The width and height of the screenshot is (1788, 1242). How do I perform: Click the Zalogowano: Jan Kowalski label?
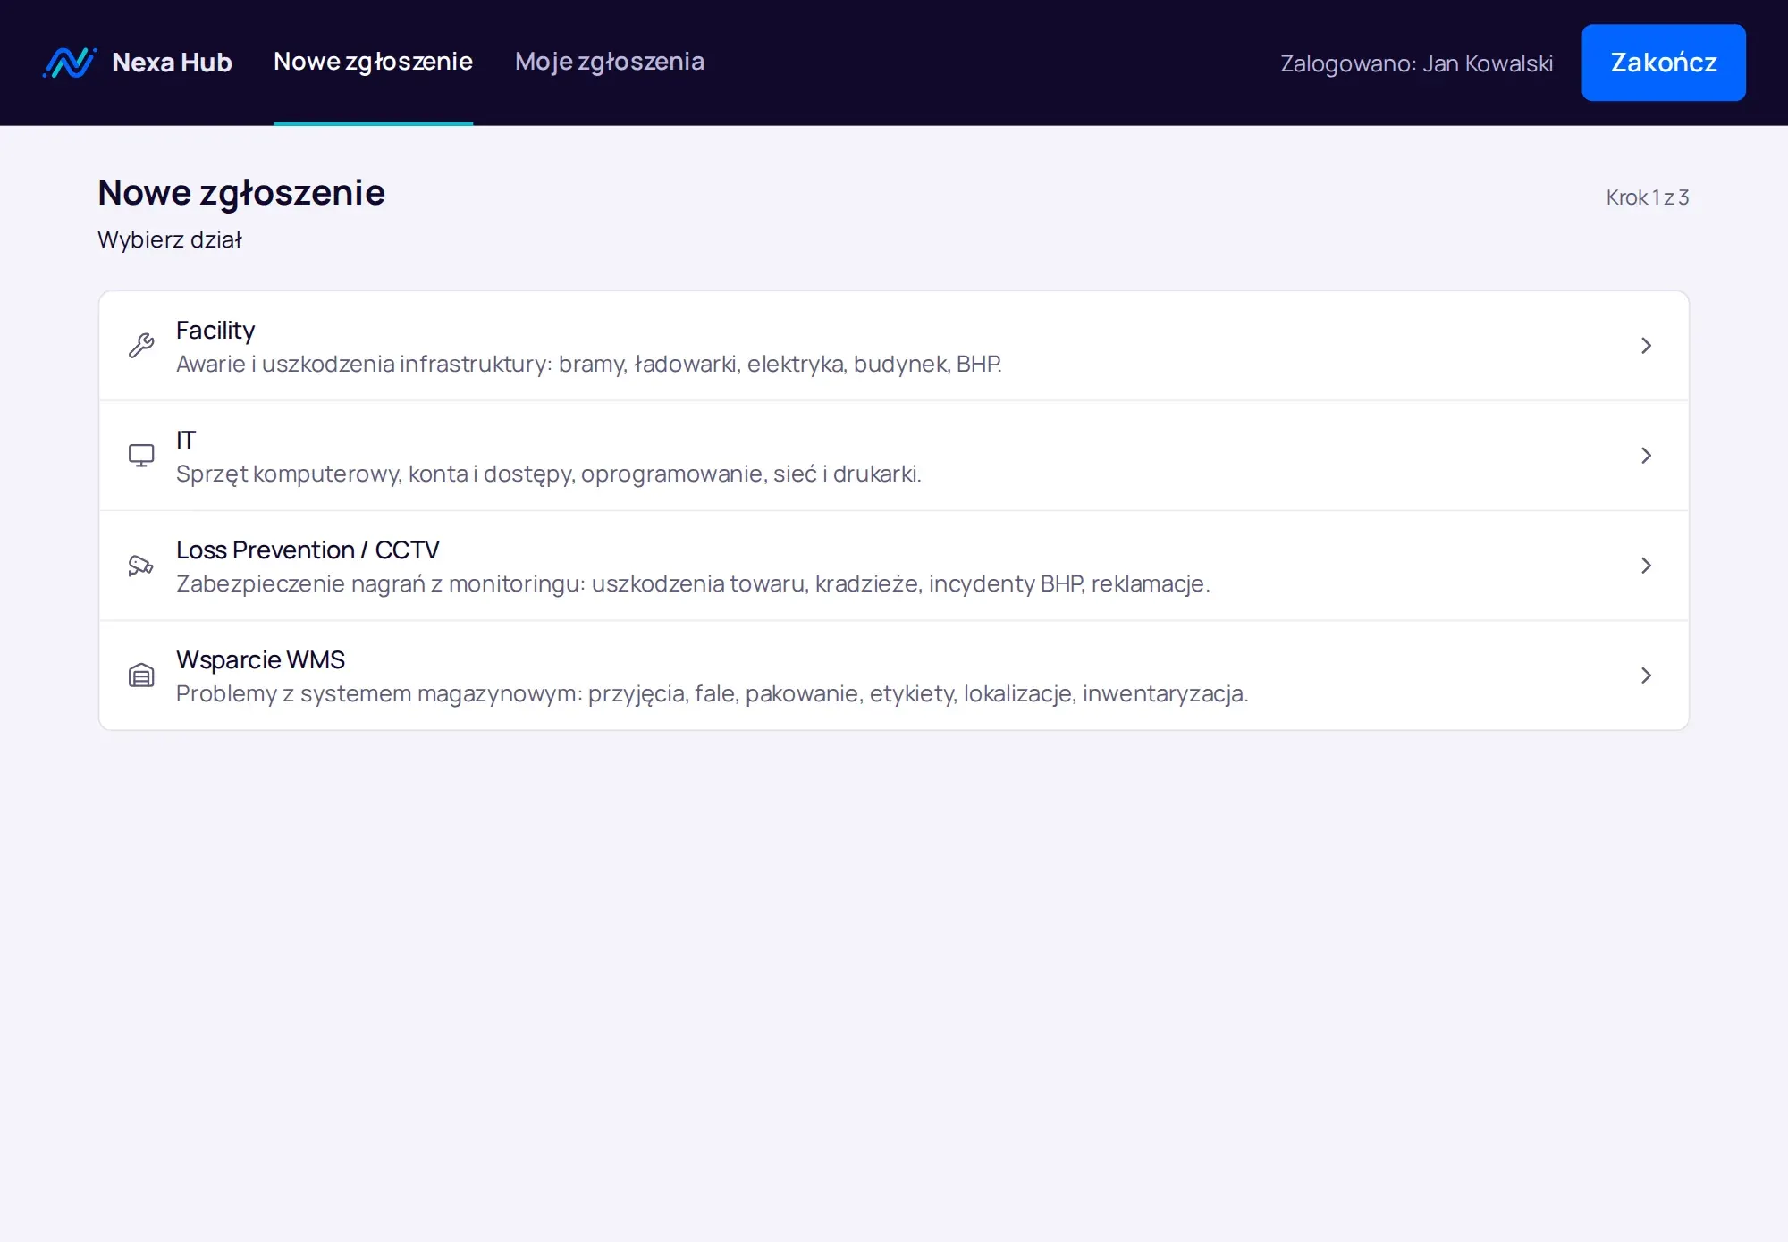tap(1416, 63)
